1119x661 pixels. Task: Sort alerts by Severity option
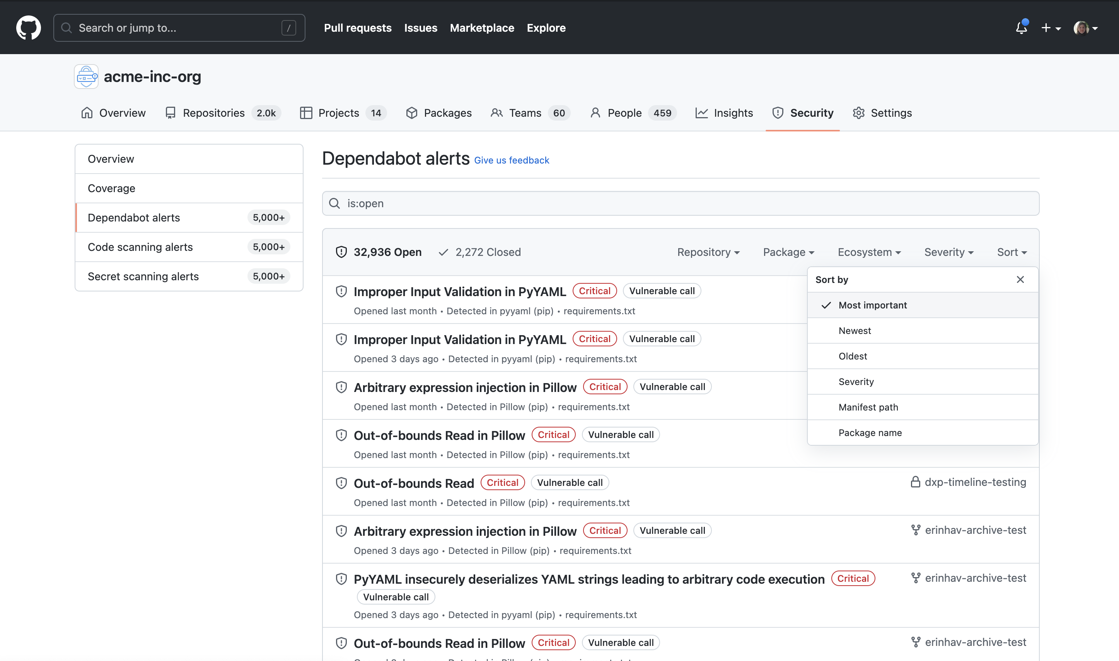923,382
